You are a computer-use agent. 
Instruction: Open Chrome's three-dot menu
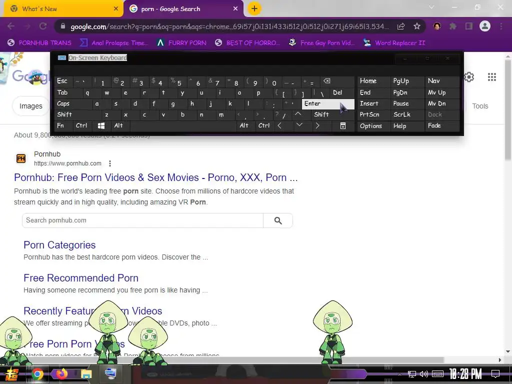pyautogui.click(x=501, y=26)
